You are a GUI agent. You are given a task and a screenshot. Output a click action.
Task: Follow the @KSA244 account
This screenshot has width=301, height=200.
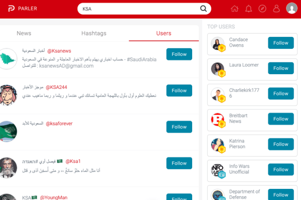click(179, 91)
